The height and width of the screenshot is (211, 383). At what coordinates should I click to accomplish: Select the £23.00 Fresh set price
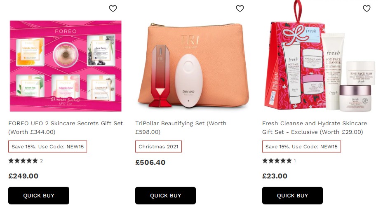[x=275, y=176]
